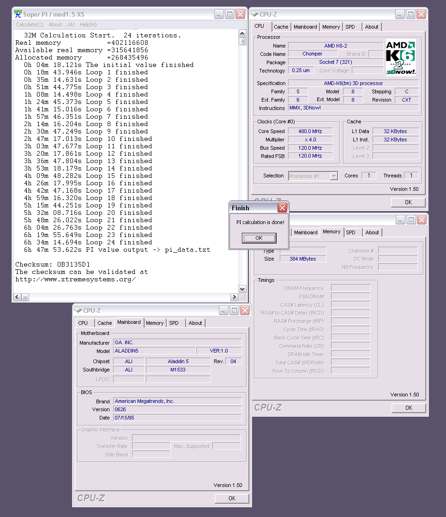Image resolution: width=446 pixels, height=517 pixels.
Task: Open the About...(A) menu in Super PI
Action: pos(61,24)
